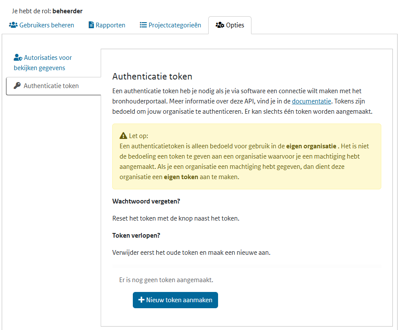This screenshot has width=398, height=330.
Task: Click the Wachtwoord vergeten? heading
Action: click(146, 201)
